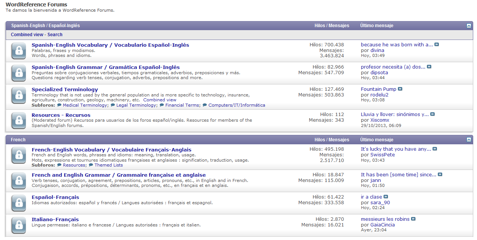
Task: Open thread 'It's lucky that you have any...'
Action: (x=396, y=149)
